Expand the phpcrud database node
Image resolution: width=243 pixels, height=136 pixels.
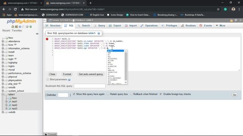[x=3, y=77]
